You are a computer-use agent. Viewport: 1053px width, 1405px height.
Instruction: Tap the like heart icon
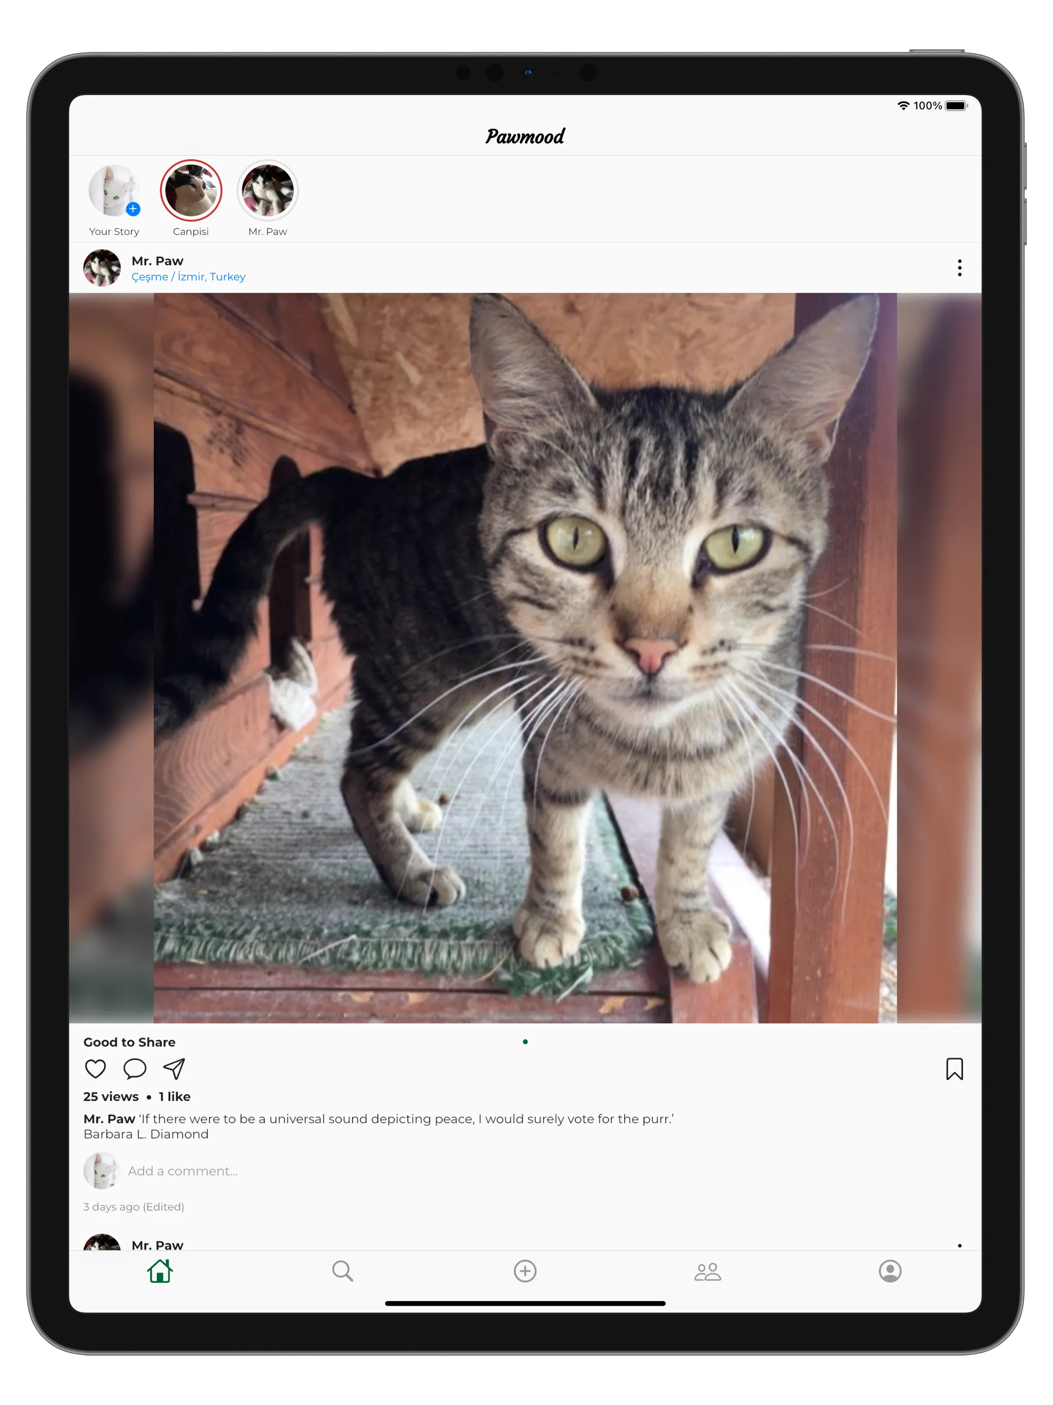[97, 1069]
